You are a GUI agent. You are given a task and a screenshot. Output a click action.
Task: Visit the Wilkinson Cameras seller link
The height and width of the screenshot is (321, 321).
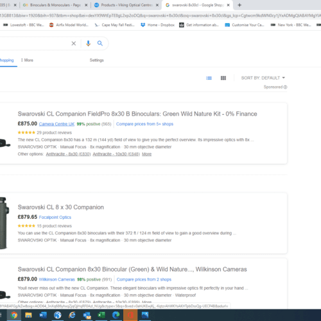(57, 279)
